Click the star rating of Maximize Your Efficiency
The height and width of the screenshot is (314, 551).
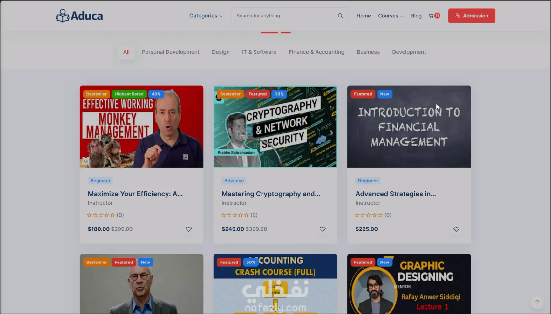coord(101,215)
